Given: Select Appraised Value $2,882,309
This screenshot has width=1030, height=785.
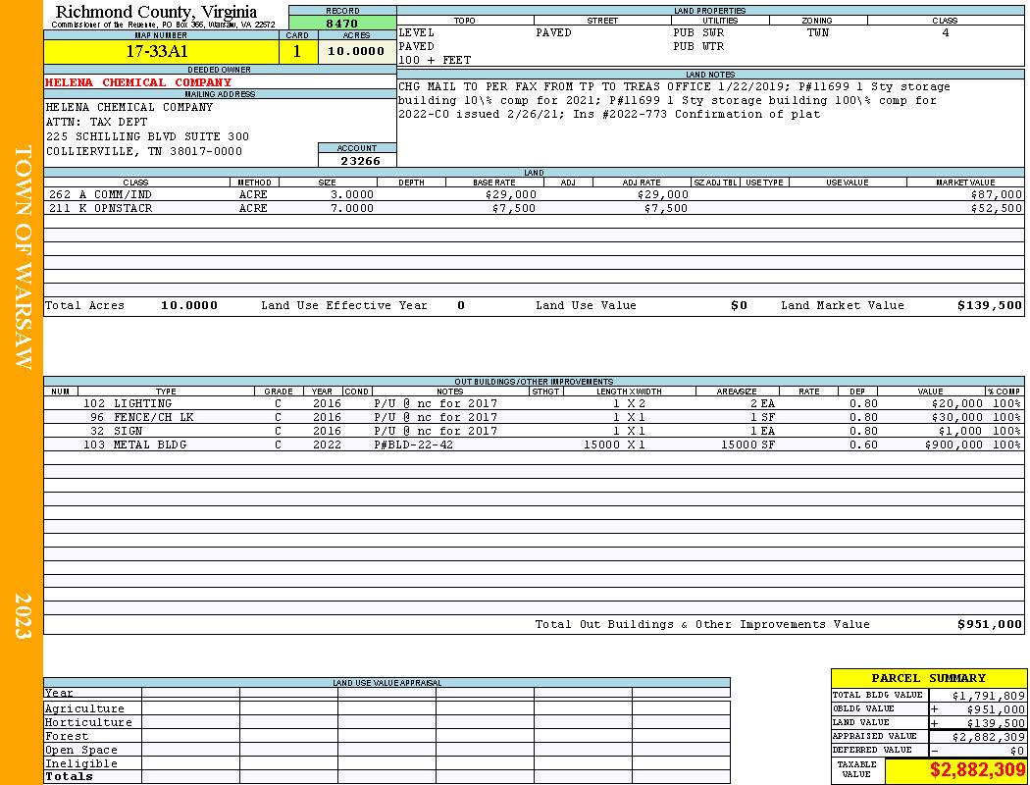Looking at the screenshot, I should click(x=988, y=737).
